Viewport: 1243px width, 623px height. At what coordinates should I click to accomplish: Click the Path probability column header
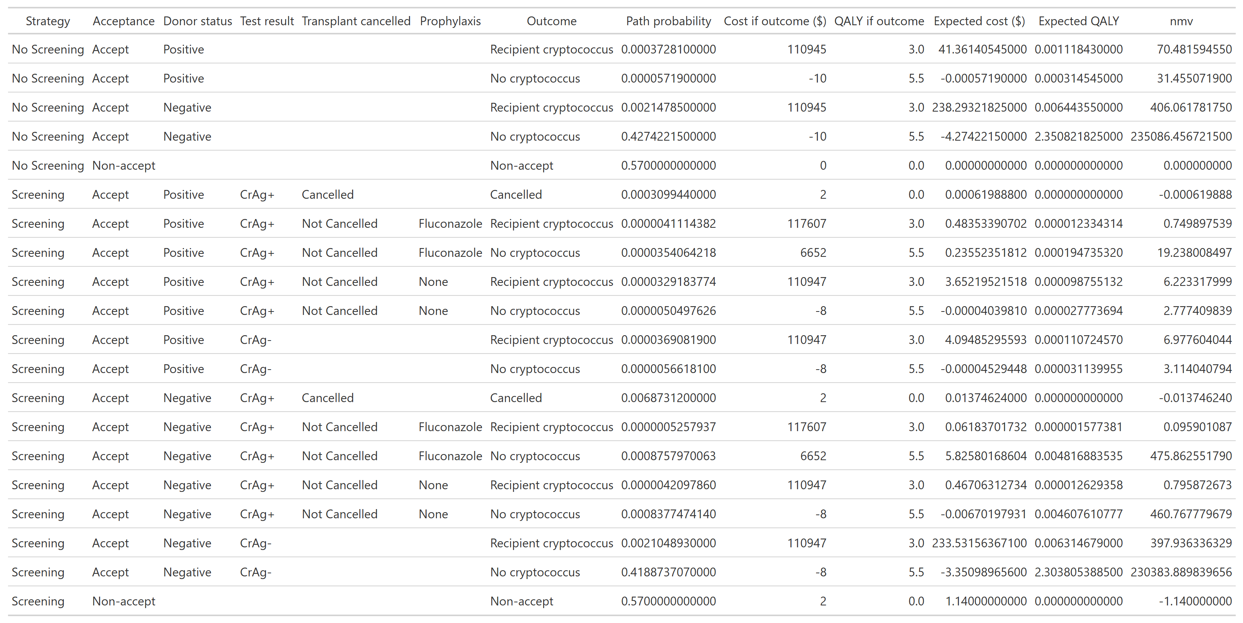pyautogui.click(x=668, y=21)
